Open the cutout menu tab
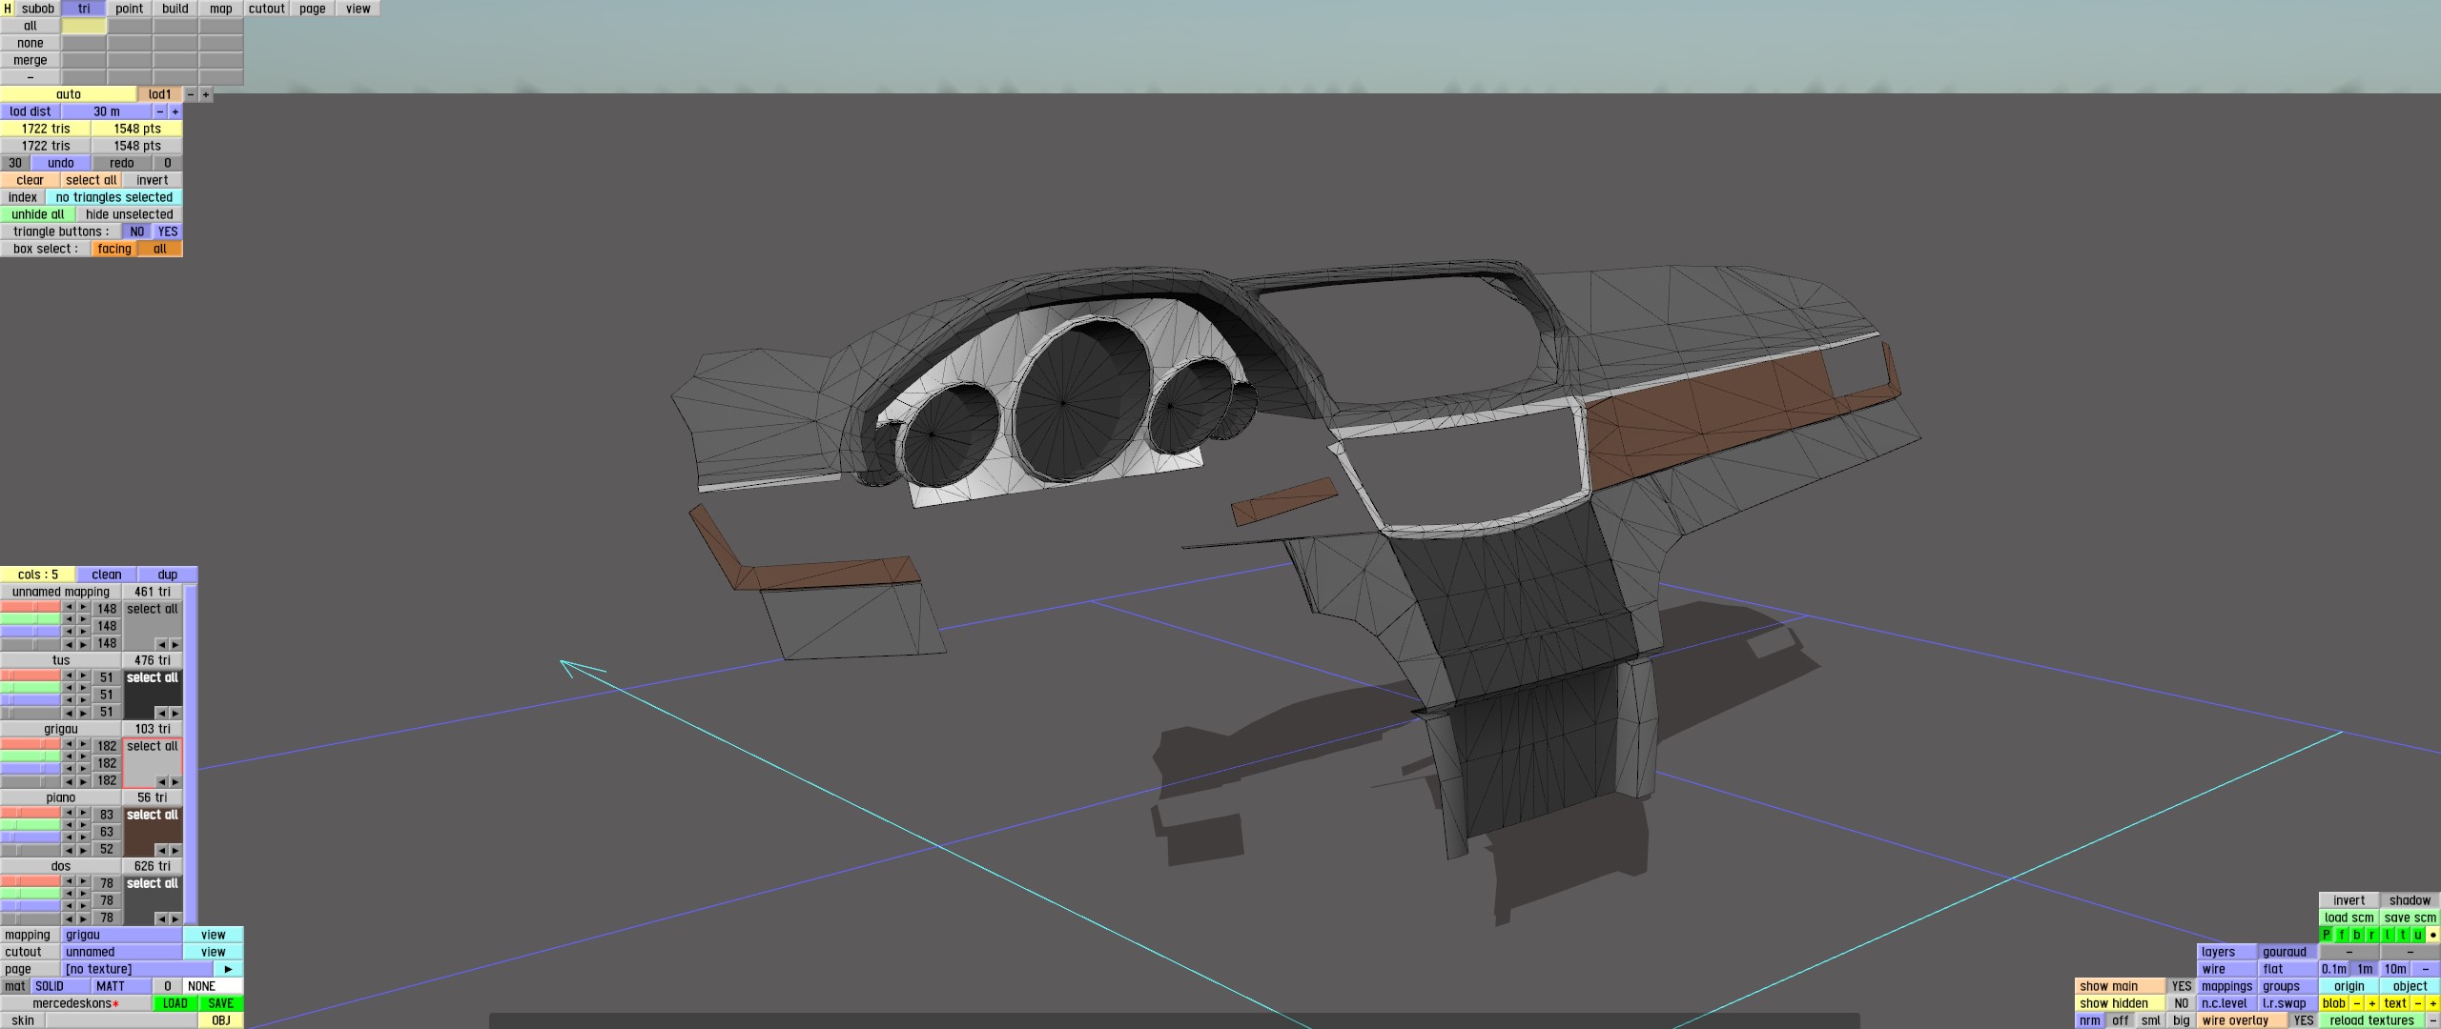Viewport: 2441px width, 1029px height. [267, 9]
